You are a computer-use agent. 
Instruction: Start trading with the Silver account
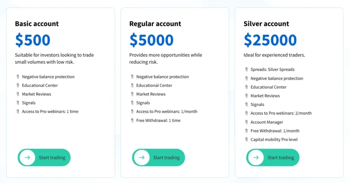pyautogui.click(x=280, y=157)
